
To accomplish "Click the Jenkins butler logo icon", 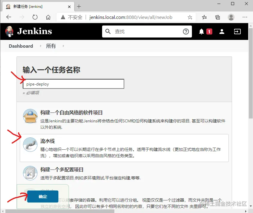I will click(9, 31).
